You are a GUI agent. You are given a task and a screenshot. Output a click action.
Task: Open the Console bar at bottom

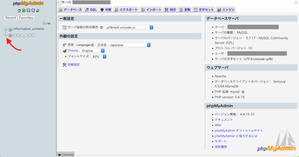click(66, 154)
